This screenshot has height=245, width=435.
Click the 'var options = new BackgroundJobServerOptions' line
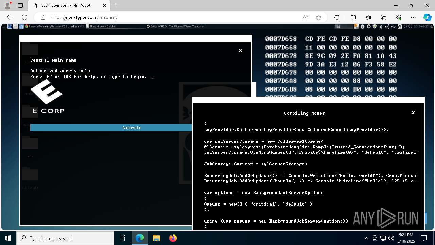point(264,193)
